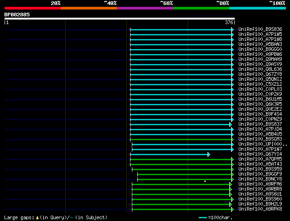Click the UniRef100_C0PNZ9 label

click(260, 119)
